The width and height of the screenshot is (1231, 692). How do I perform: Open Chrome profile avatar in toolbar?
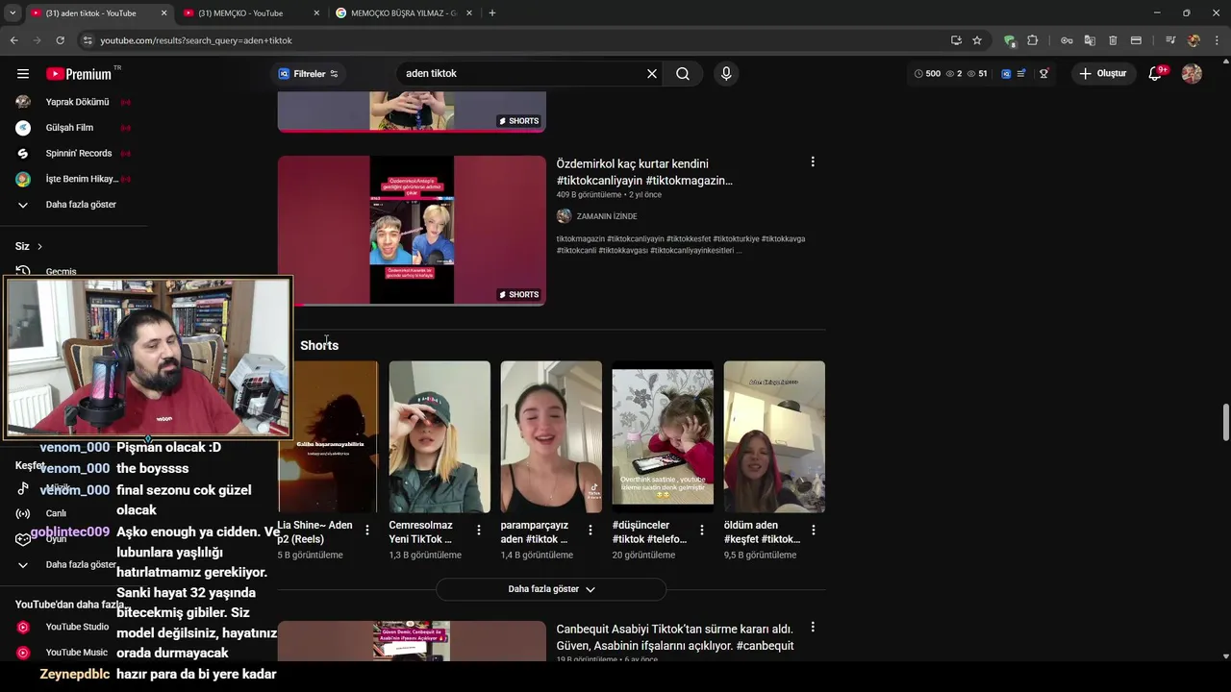1193,40
